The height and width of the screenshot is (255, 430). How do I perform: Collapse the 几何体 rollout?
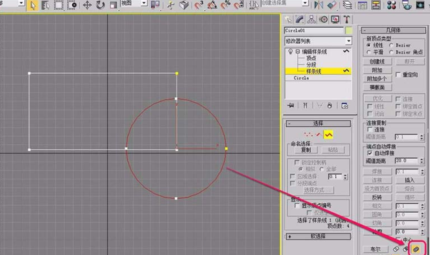[392, 30]
